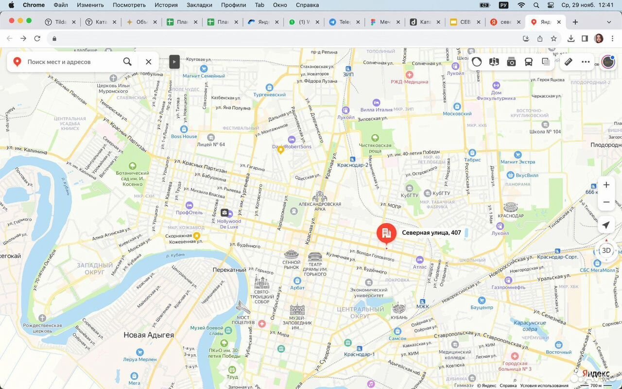The width and height of the screenshot is (622, 389).
Task: Open Spotlight search in the menu bar
Action: [536, 5]
